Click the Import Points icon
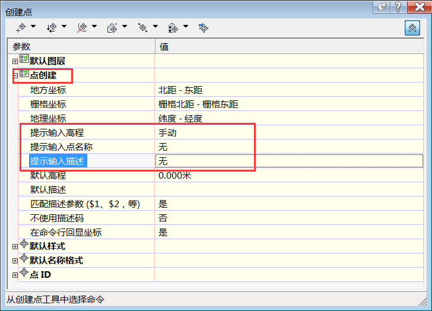 tap(204, 28)
